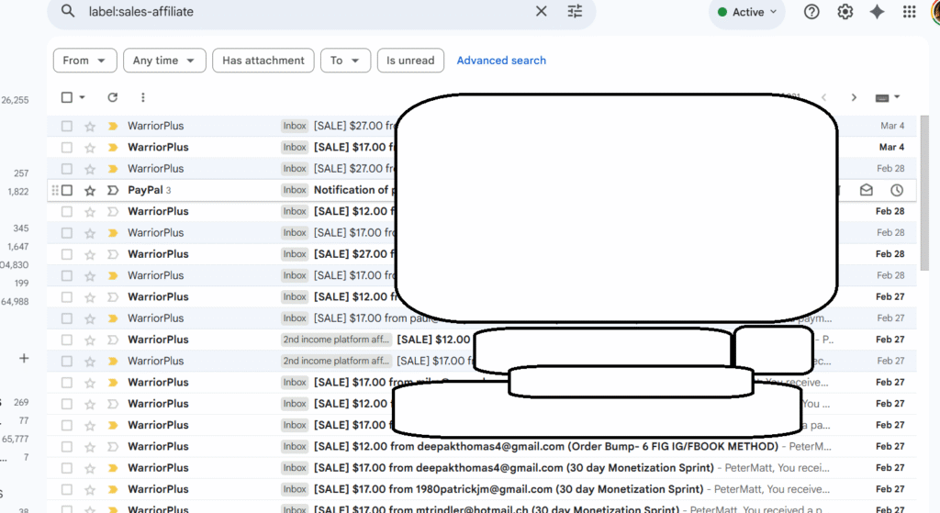Open the More options three-dot menu
940x513 pixels.
142,97
